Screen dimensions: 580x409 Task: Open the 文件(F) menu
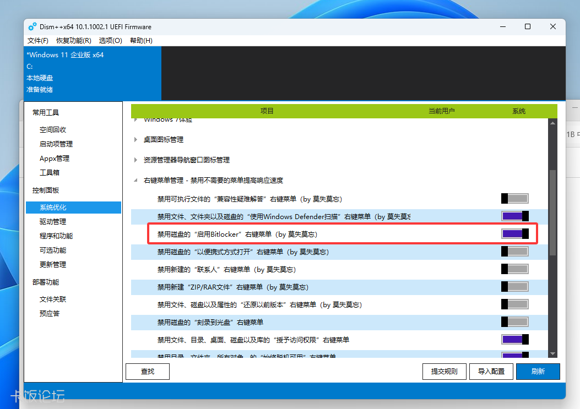point(37,40)
